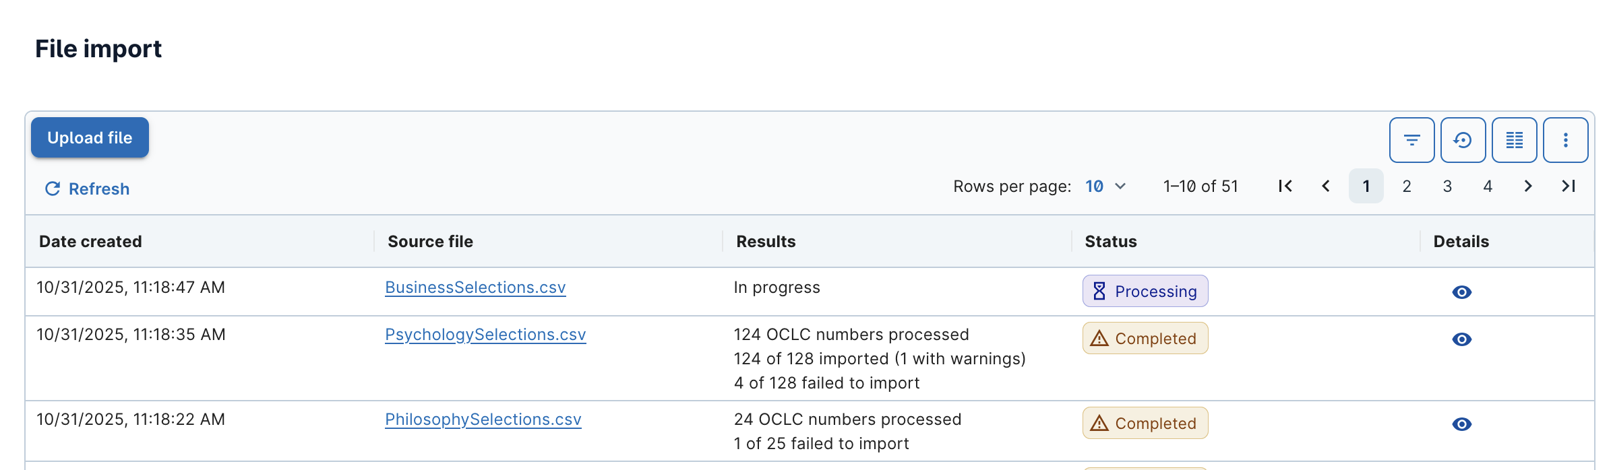Click the Refresh button
This screenshot has height=470, width=1611.
[87, 189]
